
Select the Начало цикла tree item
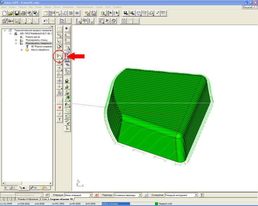coord(33,37)
